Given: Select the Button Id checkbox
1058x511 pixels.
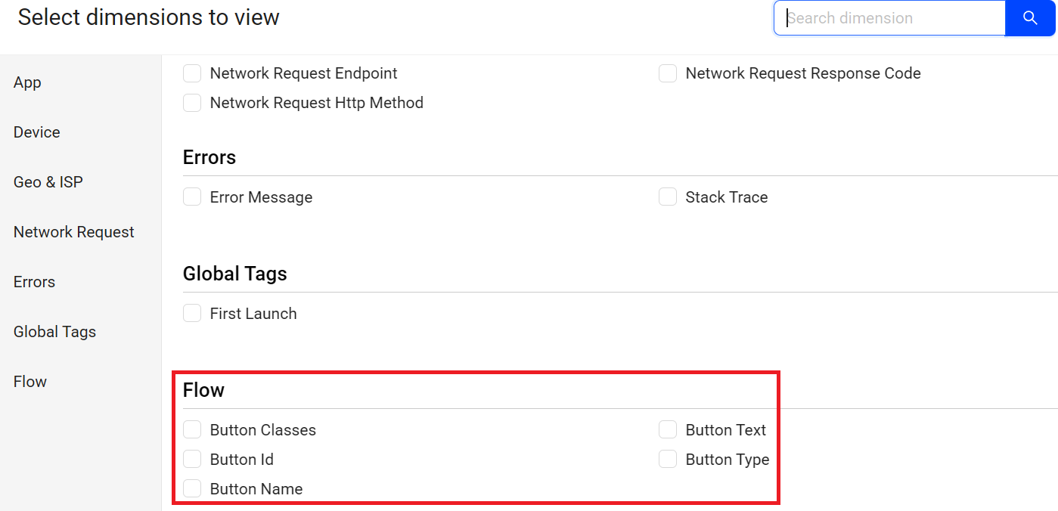Looking at the screenshot, I should click(192, 460).
